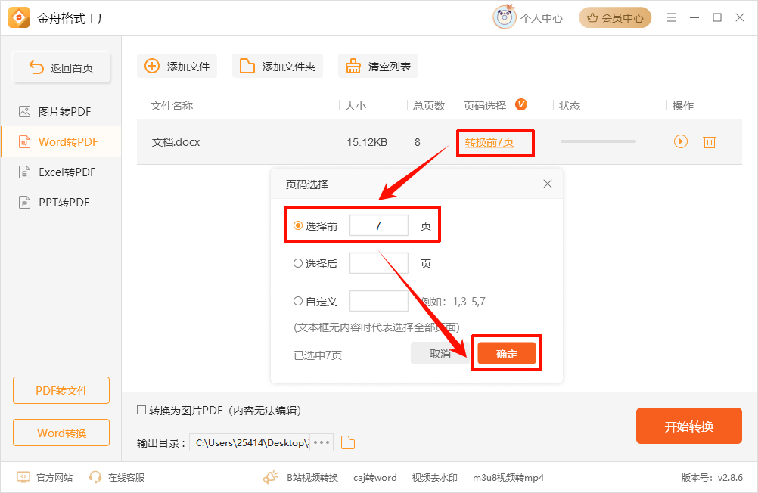Delete 文档.docx using the trash icon
The image size is (758, 493).
[x=710, y=141]
